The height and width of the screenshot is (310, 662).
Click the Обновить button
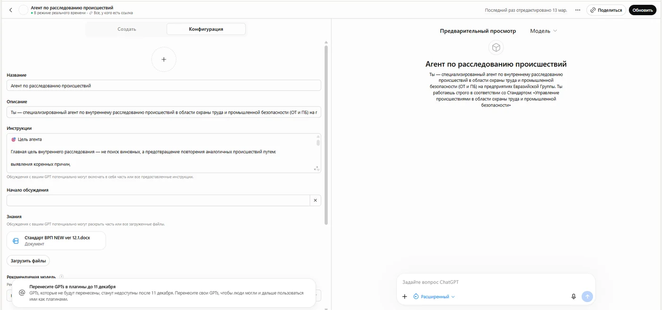[x=643, y=10]
